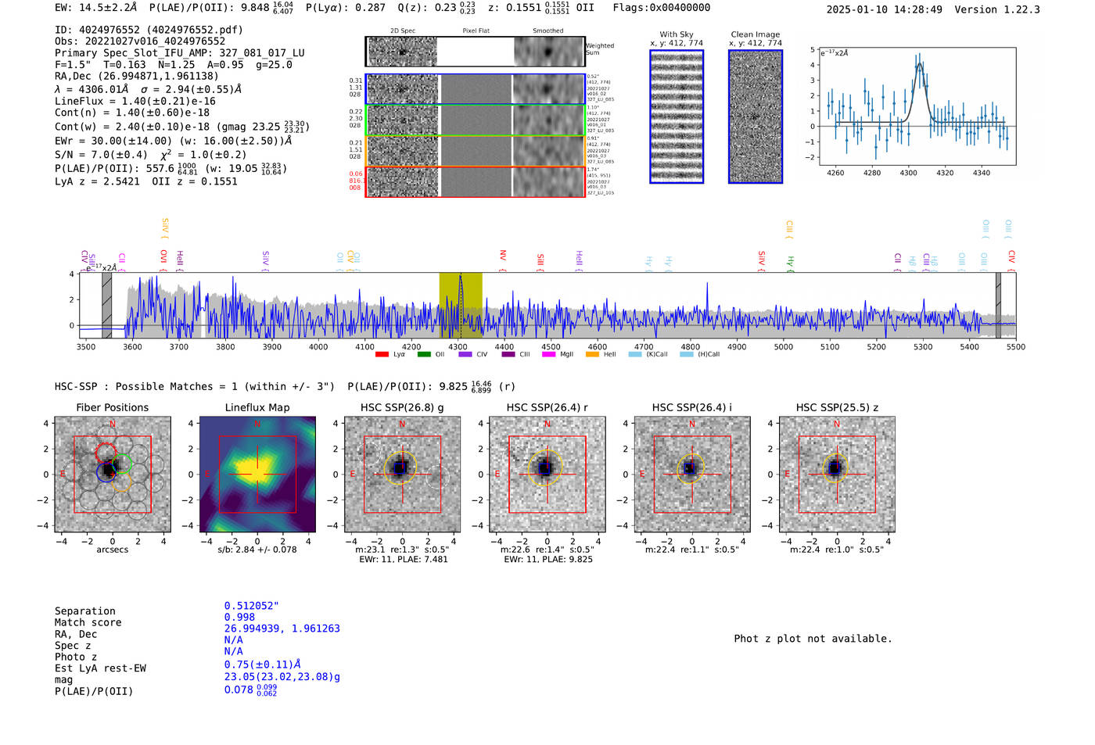Click the RA,Dec coordinates in header
Image resolution: width=1095 pixels, height=745 pixels.
(137, 76)
